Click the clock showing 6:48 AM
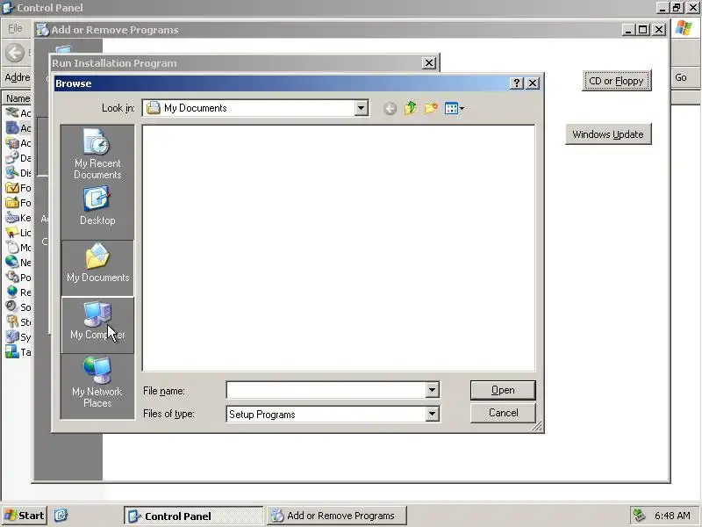The width and height of the screenshot is (702, 527). point(672,516)
